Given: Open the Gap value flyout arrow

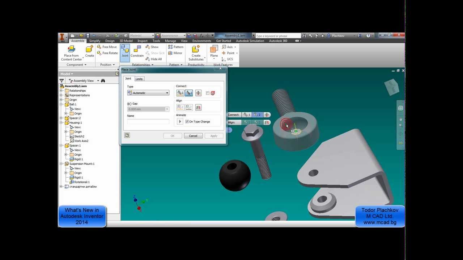Looking at the screenshot, I should (x=167, y=109).
